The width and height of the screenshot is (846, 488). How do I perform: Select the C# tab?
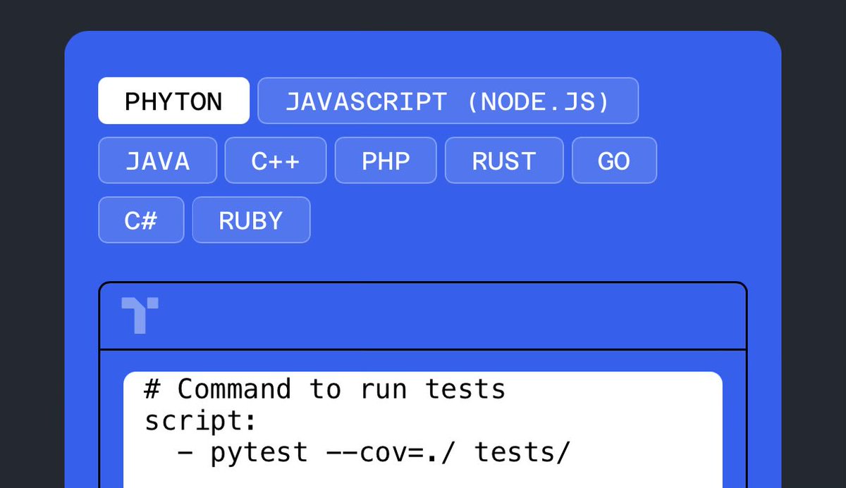click(141, 220)
